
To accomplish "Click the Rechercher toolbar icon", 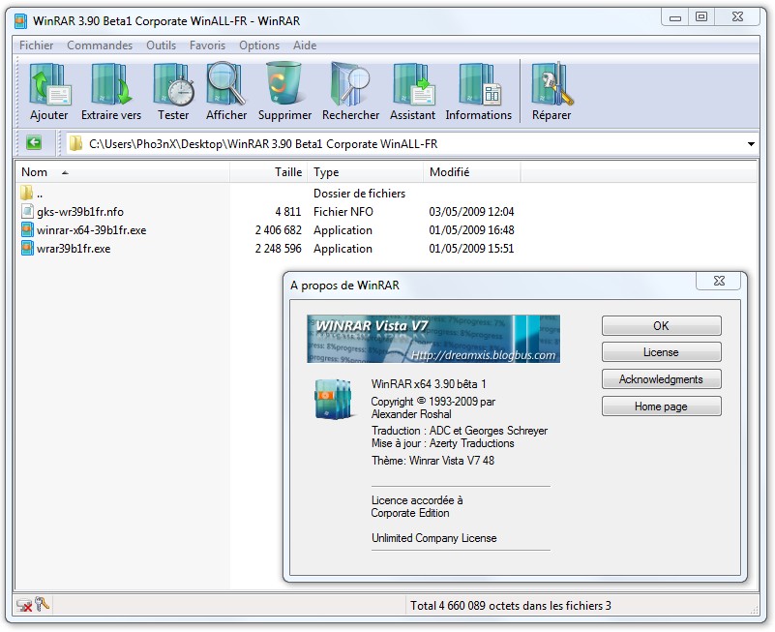I will (x=350, y=86).
